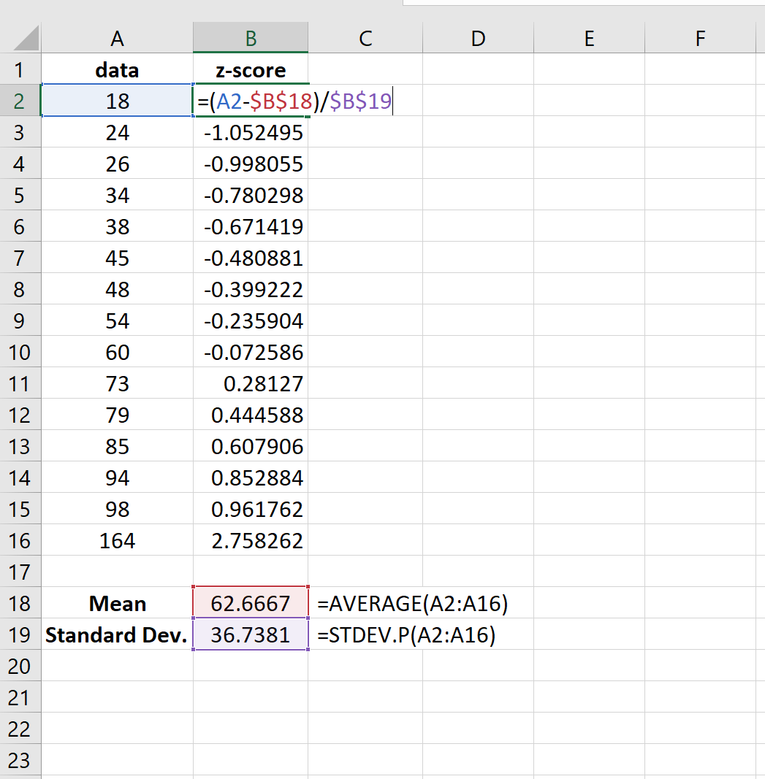Image resolution: width=765 pixels, height=779 pixels.
Task: Click the Mean label cell A18
Action: coord(117,604)
